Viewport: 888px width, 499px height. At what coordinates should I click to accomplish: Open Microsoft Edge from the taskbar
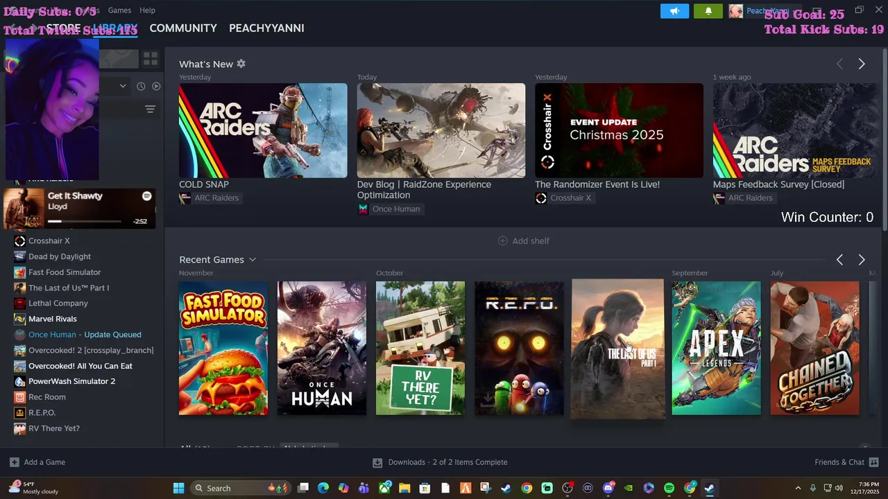point(323,489)
